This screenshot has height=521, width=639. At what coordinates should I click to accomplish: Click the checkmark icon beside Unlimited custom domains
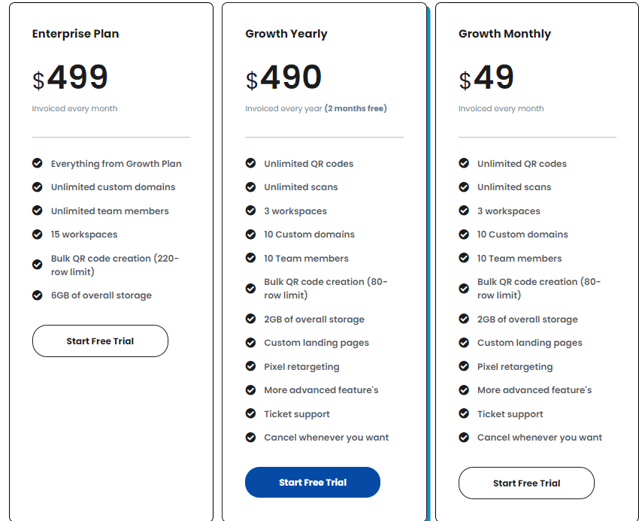point(37,186)
